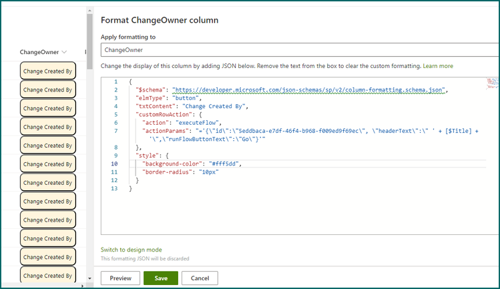Click the scroll up arrow of list scrollbar
Viewport: 500px width, 289px height.
coord(89,11)
